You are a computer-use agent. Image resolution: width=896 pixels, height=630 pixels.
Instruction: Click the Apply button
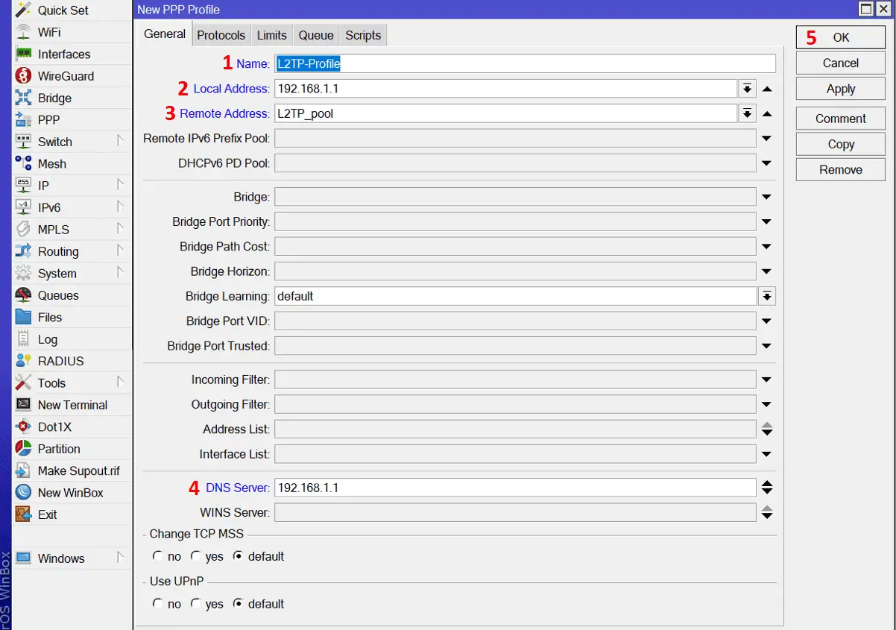[x=840, y=89]
